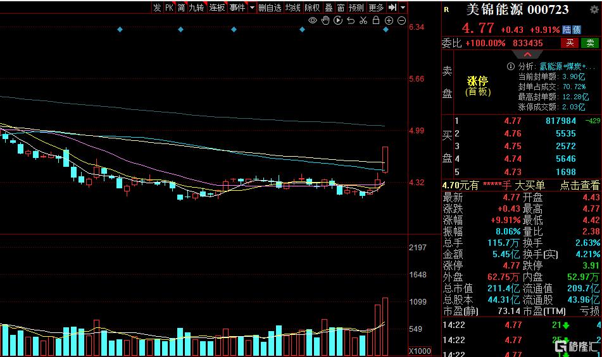Click the 6.34 price axis label
The width and height of the screenshot is (602, 357).
coord(417,27)
